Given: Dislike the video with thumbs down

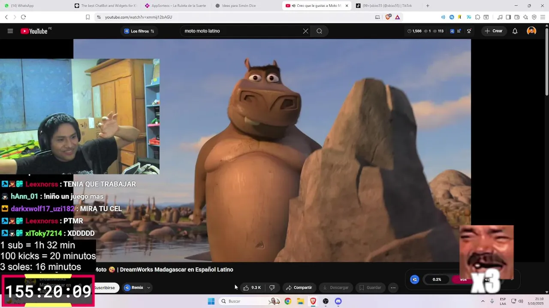Looking at the screenshot, I should coord(272,287).
